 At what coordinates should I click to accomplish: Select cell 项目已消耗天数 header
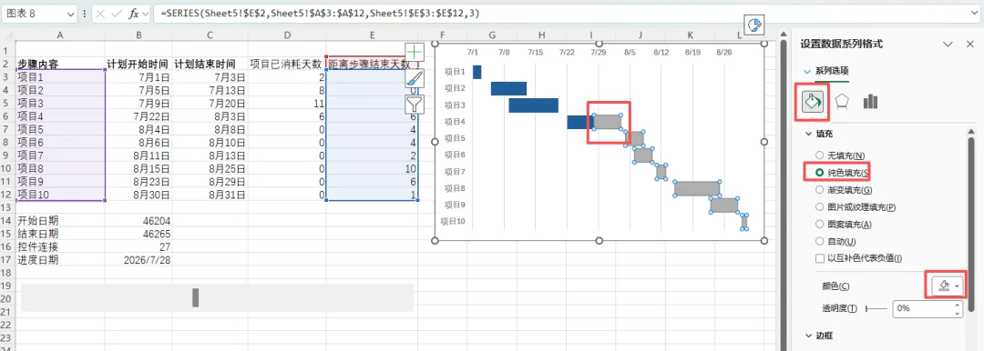click(287, 64)
